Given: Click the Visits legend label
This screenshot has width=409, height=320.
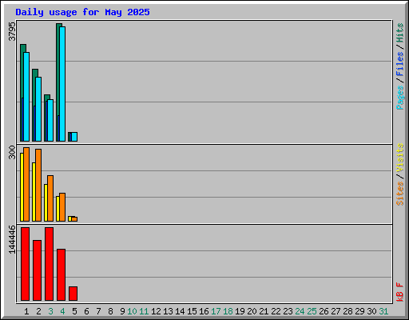Looking at the screenshot, I should (400, 158).
